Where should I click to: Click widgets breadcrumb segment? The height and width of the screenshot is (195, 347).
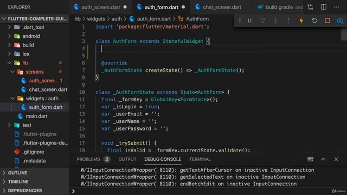(x=96, y=19)
